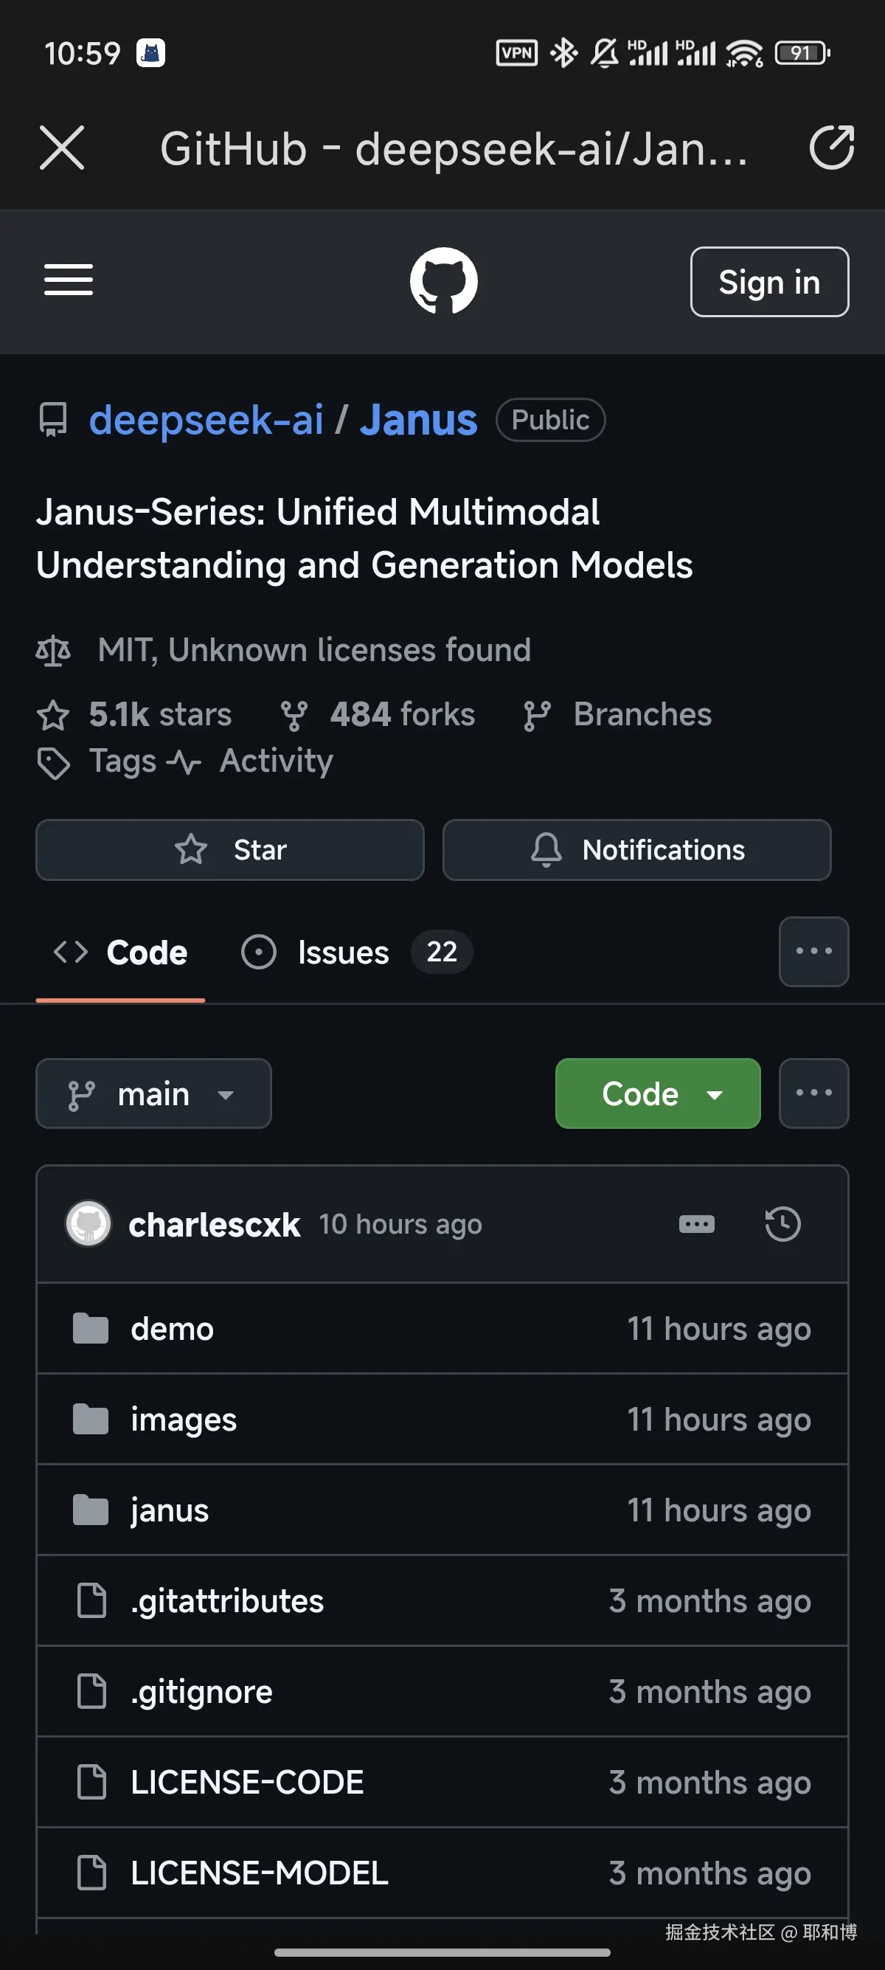Expand commit message ellipsis icon
The image size is (885, 1970).
(696, 1223)
